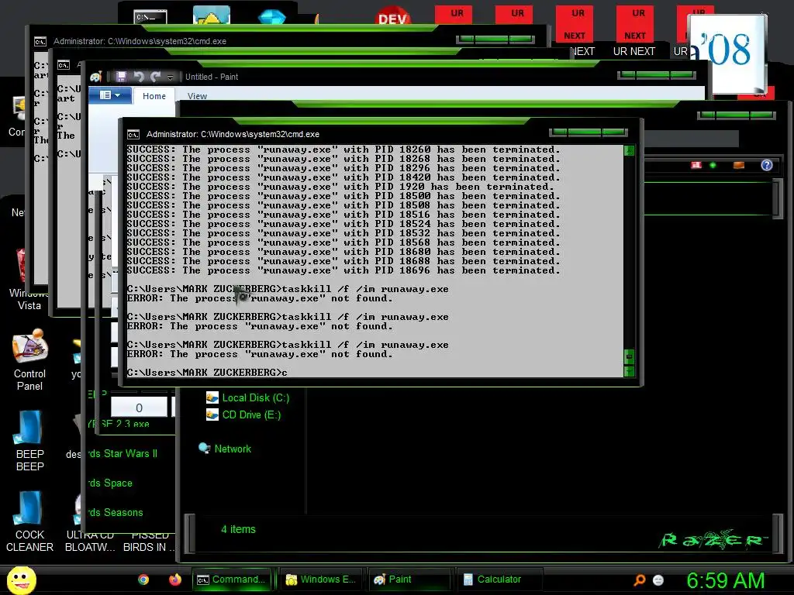Click the blue Help question mark icon in Explorer
This screenshot has width=794, height=595.
click(767, 165)
